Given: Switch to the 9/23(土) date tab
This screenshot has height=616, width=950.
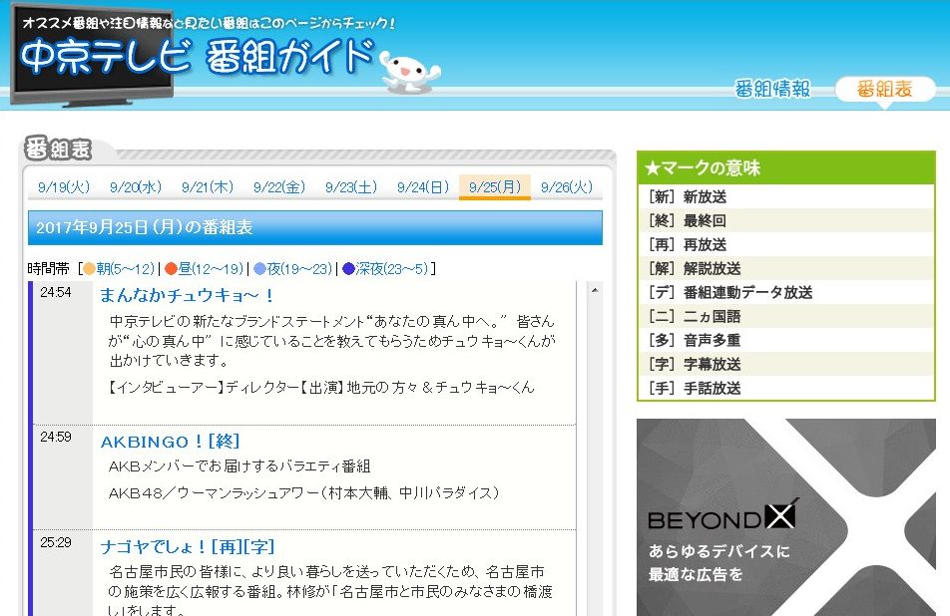Looking at the screenshot, I should click(351, 187).
